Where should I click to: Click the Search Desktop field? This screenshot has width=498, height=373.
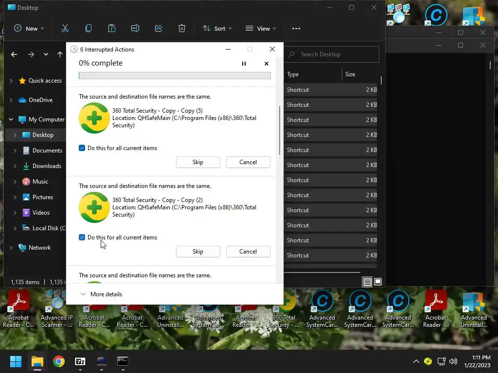[x=332, y=54]
